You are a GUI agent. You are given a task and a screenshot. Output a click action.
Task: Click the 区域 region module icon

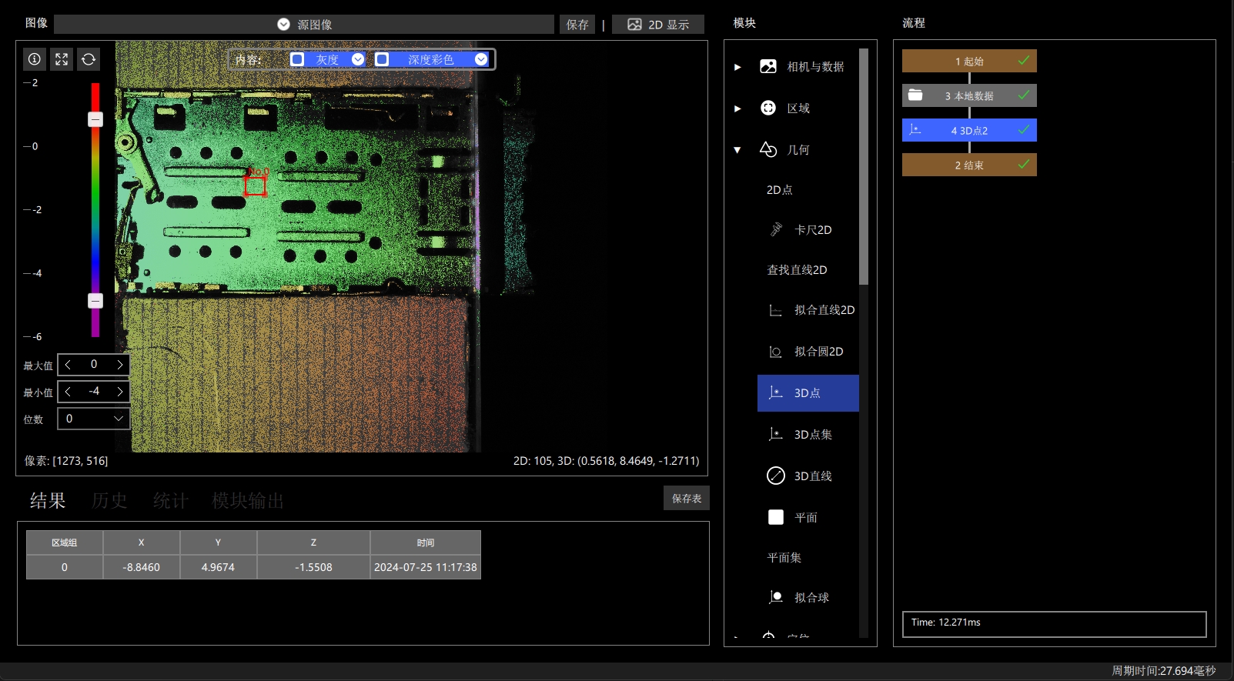[767, 108]
